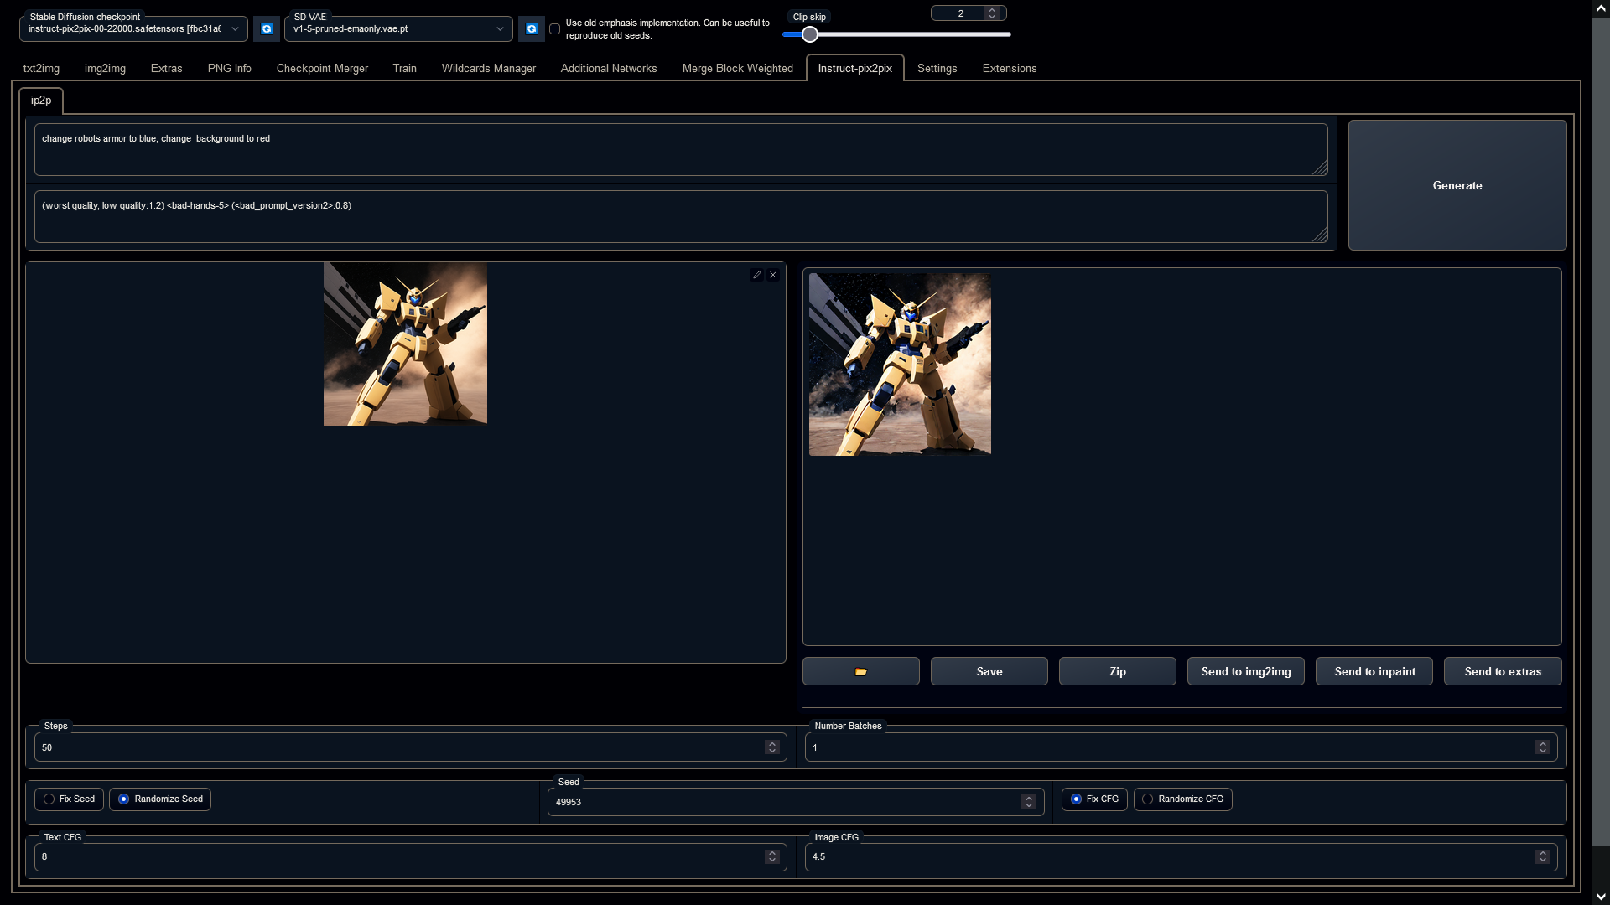Click the Zip button
The width and height of the screenshot is (1610, 905).
pos(1117,671)
